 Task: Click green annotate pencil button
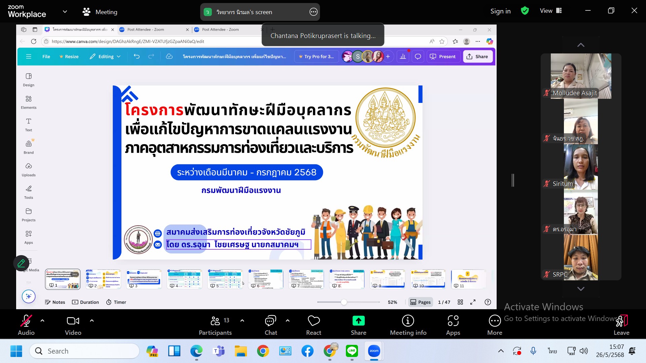(x=21, y=263)
